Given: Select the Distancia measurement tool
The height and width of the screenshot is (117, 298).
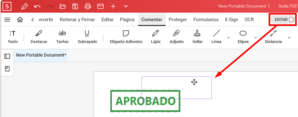Looking at the screenshot, I should (x=273, y=37).
